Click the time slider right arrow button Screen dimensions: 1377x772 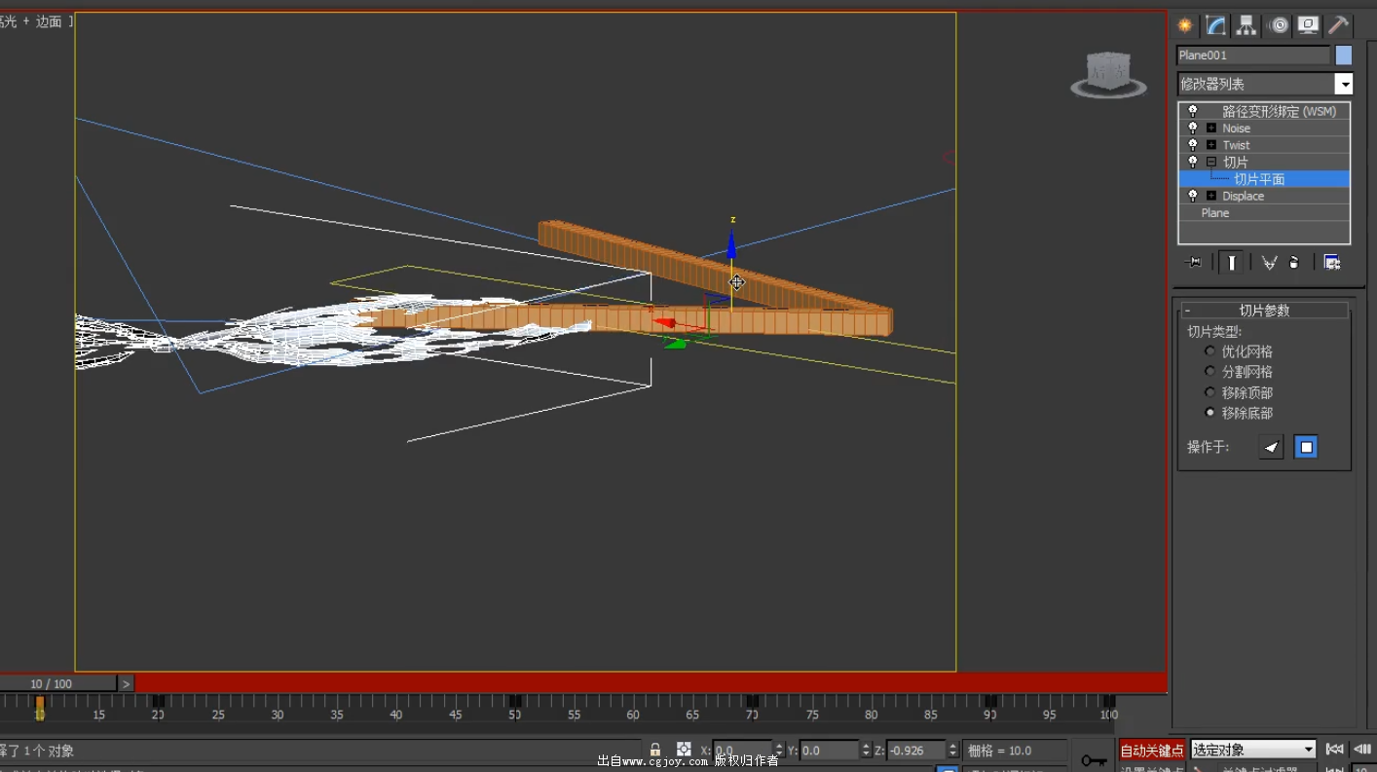point(126,683)
